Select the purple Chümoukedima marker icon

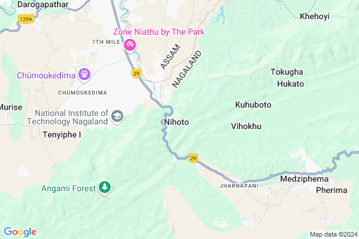coord(84,74)
